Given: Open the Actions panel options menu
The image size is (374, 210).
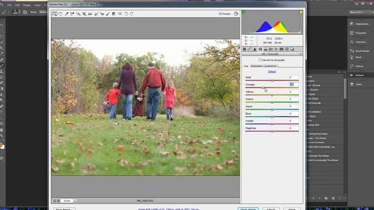Looking at the screenshot, I should pyautogui.click(x=344, y=72).
